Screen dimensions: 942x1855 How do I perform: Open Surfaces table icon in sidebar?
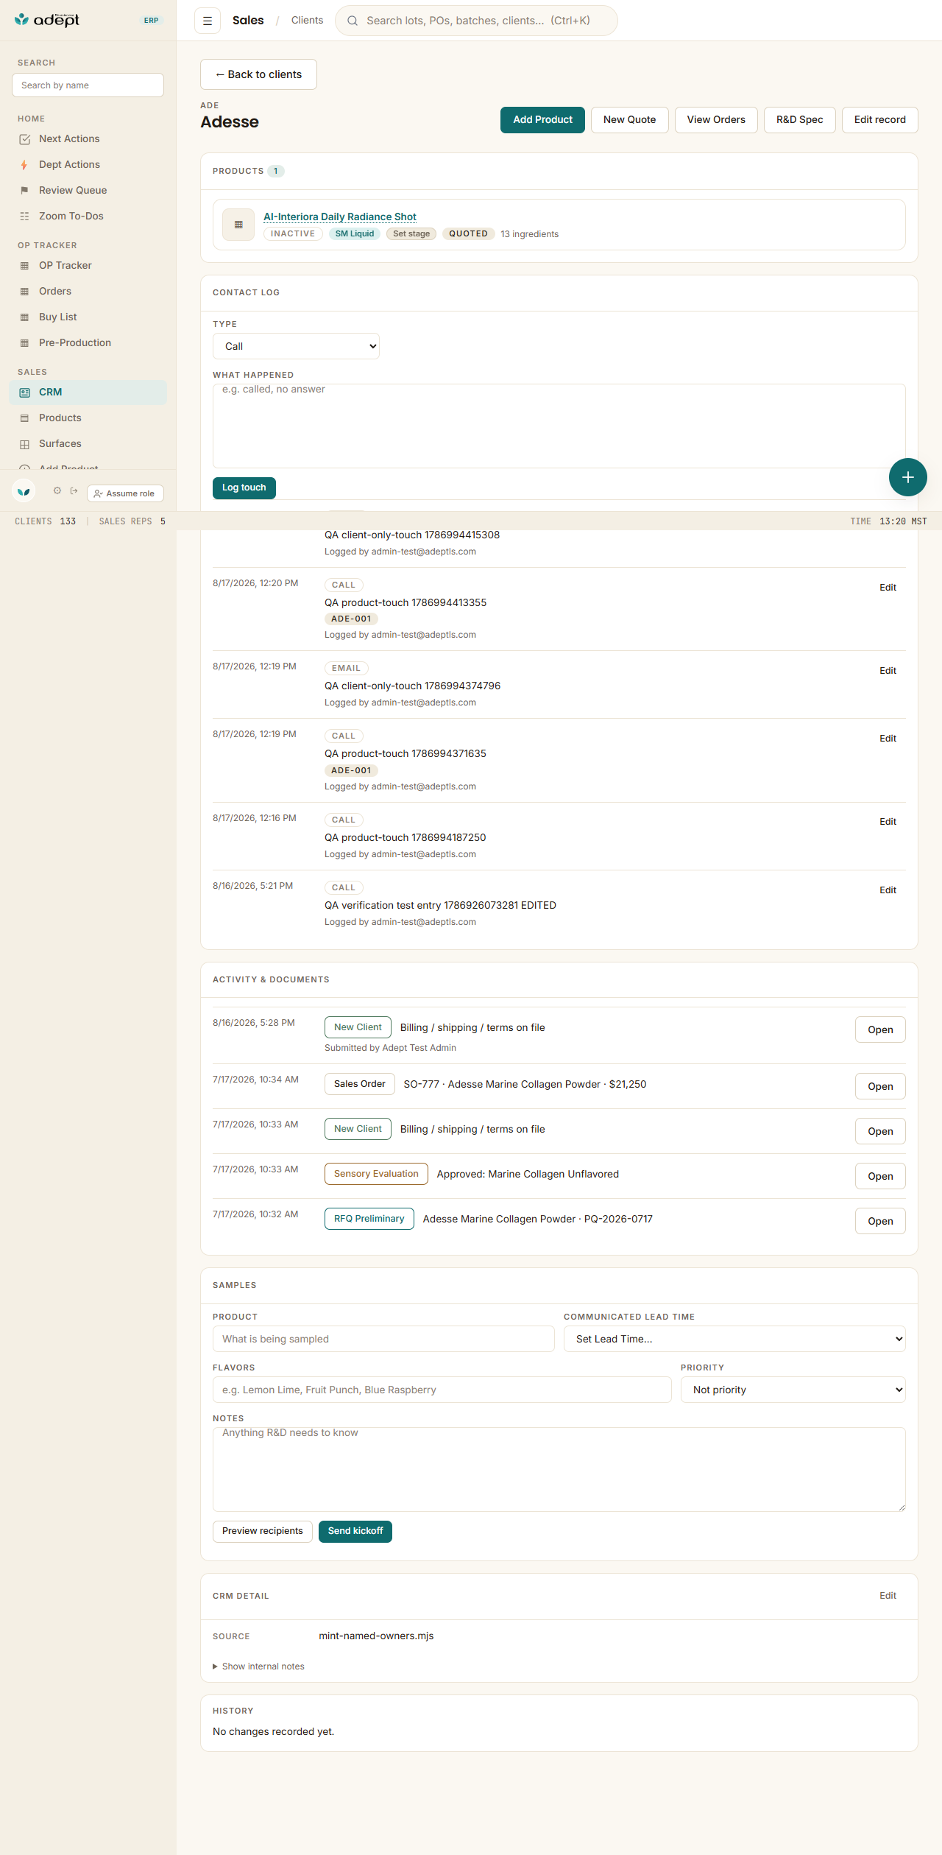click(x=24, y=444)
